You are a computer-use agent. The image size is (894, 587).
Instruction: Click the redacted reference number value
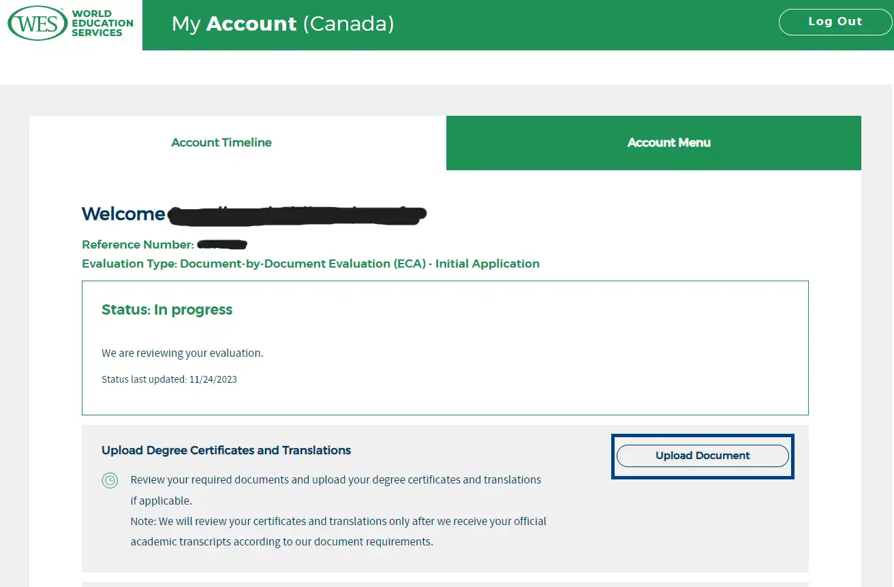point(222,244)
